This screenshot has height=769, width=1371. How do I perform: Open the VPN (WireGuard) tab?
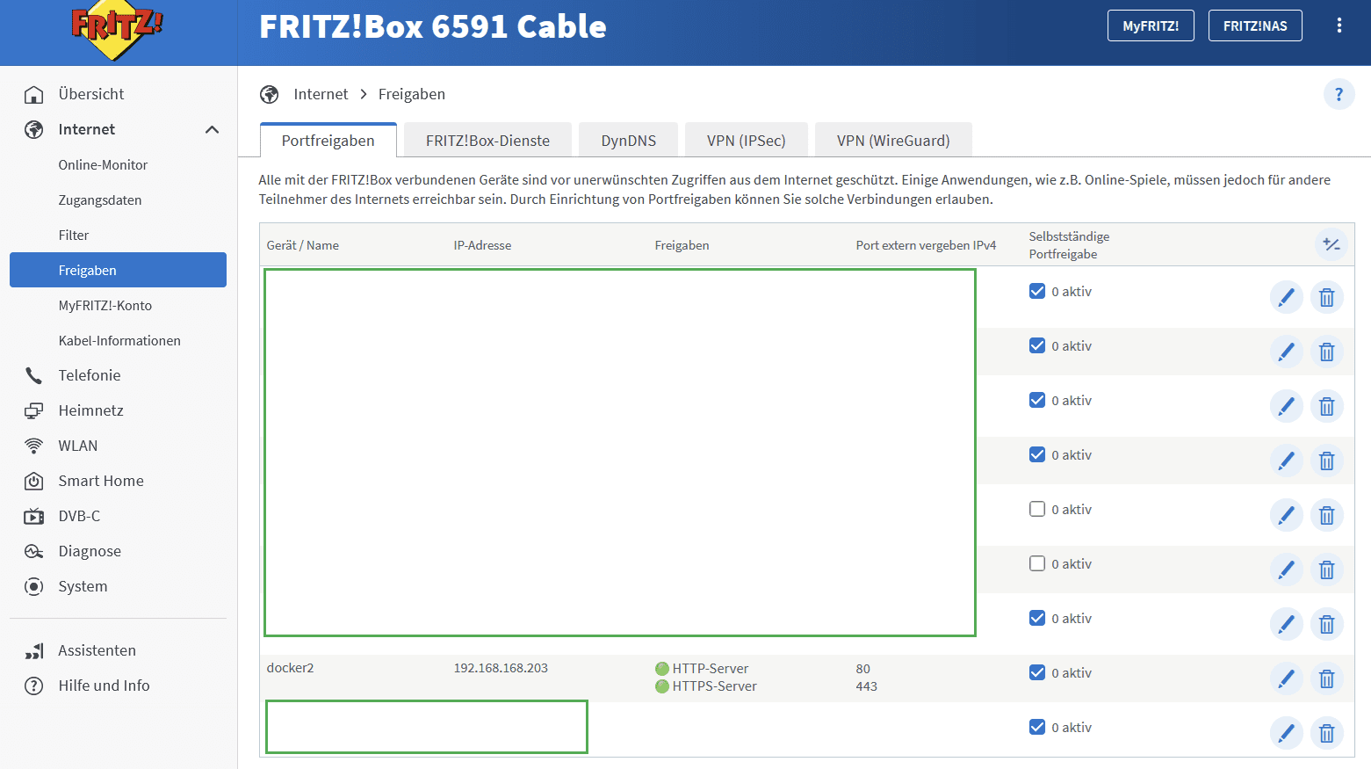[893, 141]
